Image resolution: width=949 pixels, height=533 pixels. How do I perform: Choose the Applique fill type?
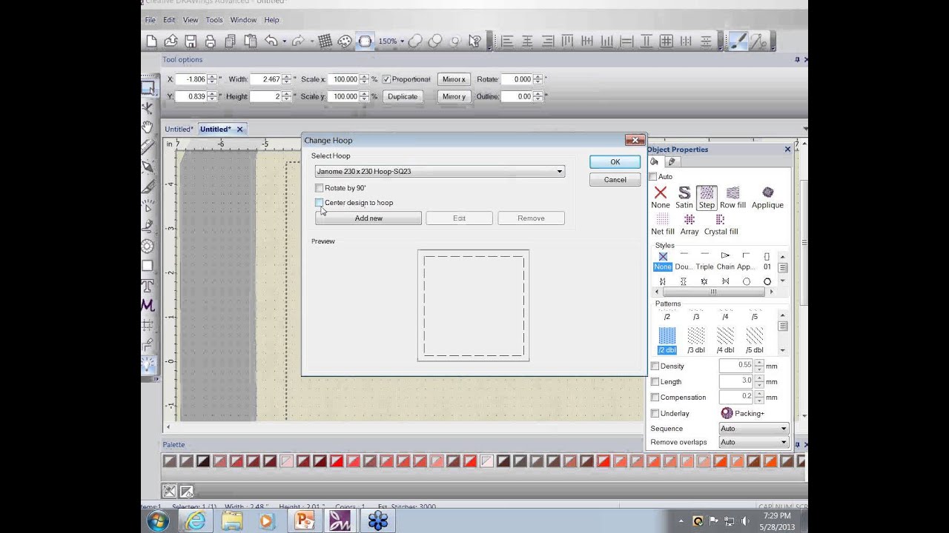click(767, 198)
